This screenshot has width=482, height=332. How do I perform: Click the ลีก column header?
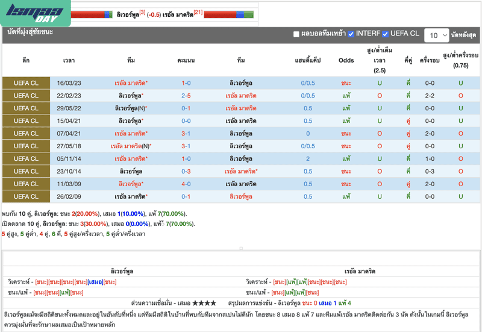point(26,60)
